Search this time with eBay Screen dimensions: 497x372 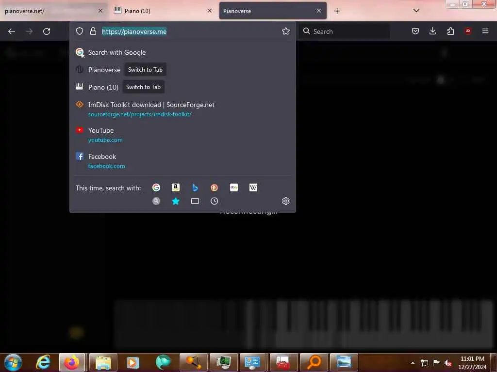click(x=233, y=187)
